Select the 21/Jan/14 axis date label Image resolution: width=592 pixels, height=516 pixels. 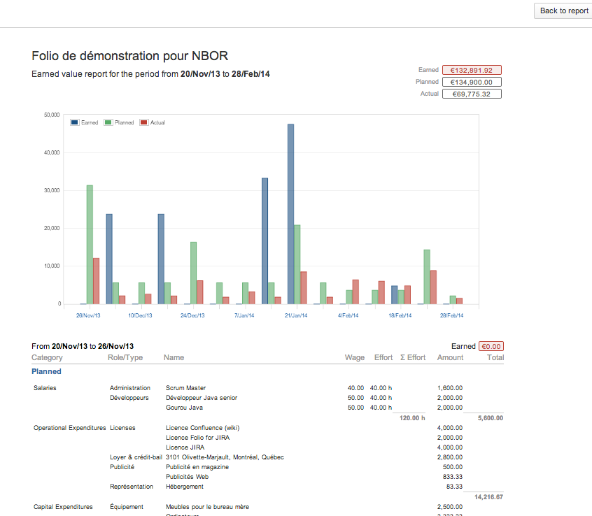tap(296, 315)
